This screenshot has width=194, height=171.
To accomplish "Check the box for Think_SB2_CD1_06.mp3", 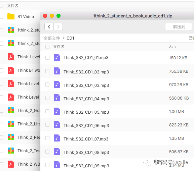I will 47,125.
